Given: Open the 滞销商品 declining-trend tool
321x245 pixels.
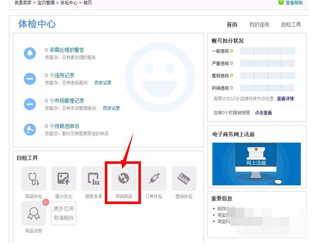Looking at the screenshot, I should pyautogui.click(x=124, y=179).
